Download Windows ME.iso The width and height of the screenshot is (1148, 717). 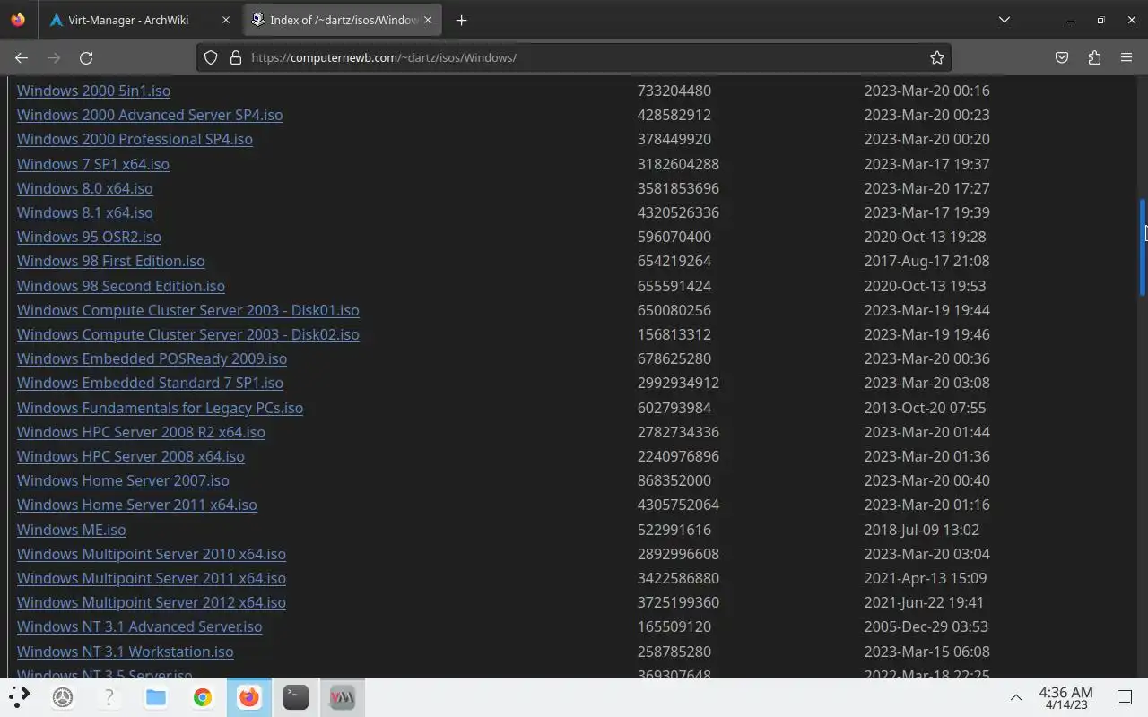coord(72,530)
